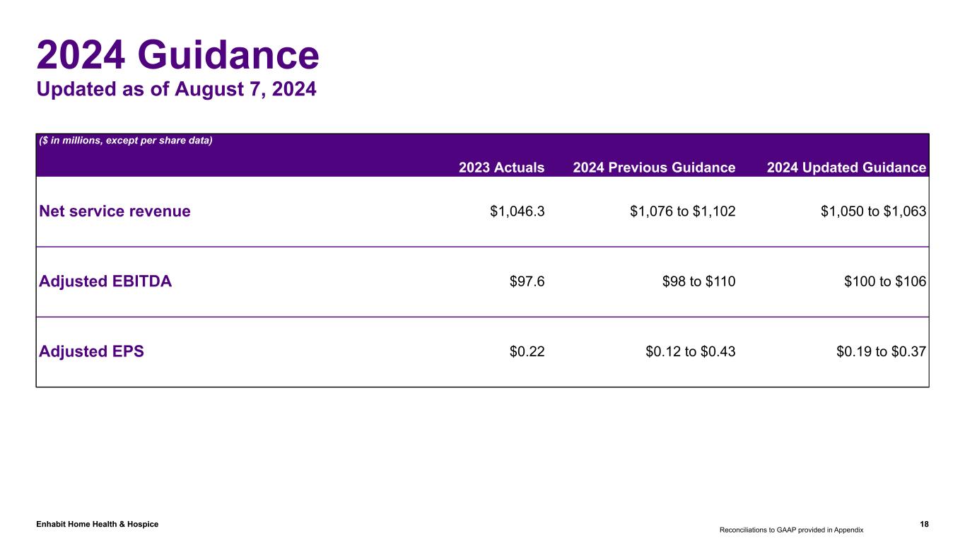Viewport: 965px width, 543px height.
Task: Select the $1,046.3 revenue actuals cell
Action: coord(517,211)
